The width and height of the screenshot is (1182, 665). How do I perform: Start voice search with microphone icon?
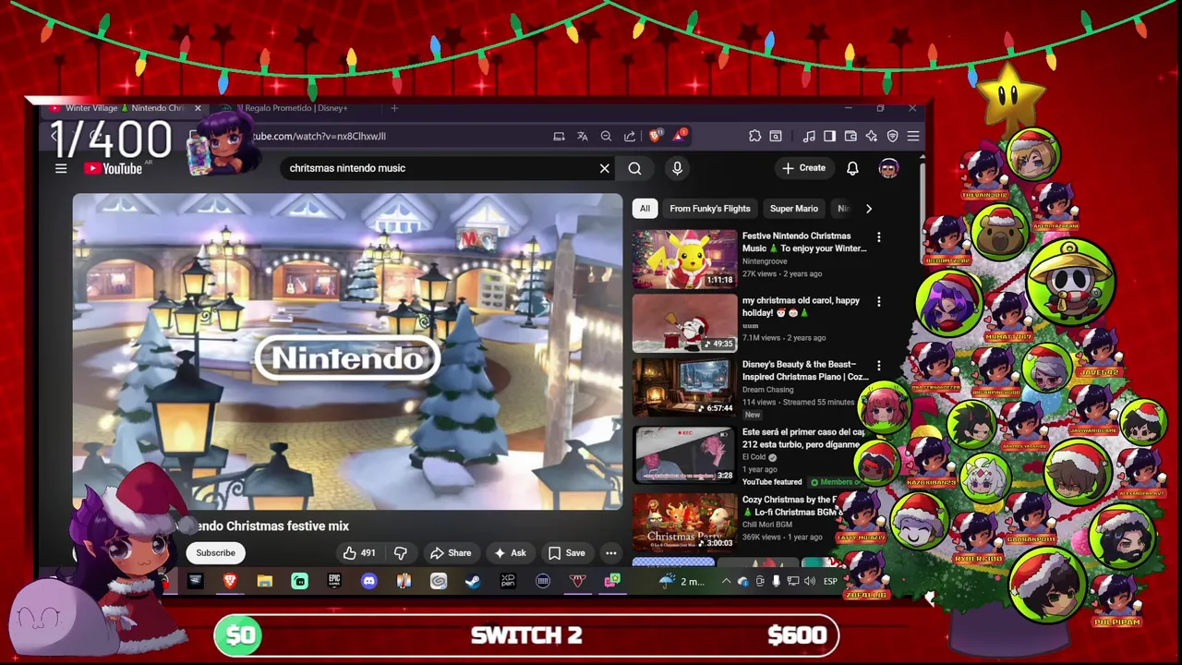677,168
